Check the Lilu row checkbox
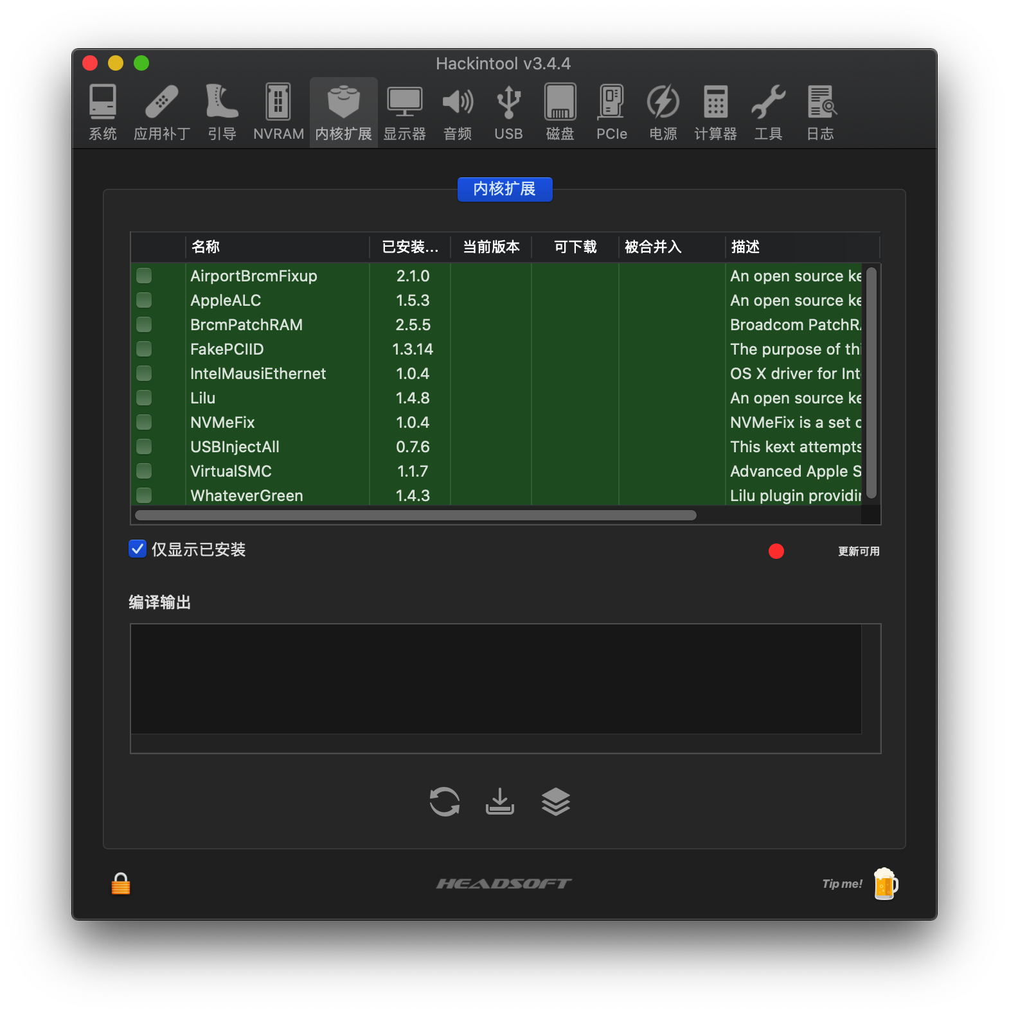Viewport: 1009px width, 1015px height. [x=144, y=398]
